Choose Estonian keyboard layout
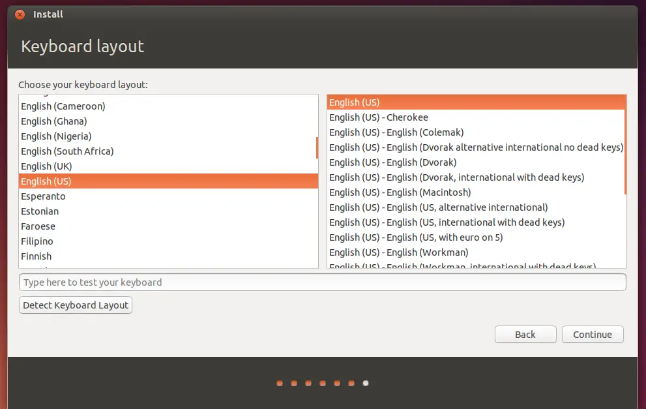Screen dimensions: 646x409 (x=168, y=211)
